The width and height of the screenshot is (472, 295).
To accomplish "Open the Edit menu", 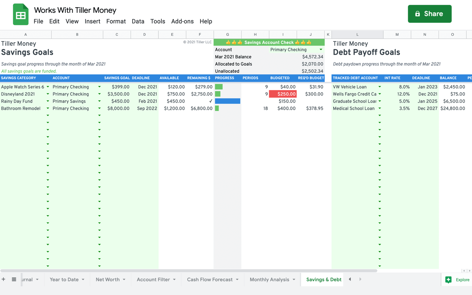I will point(54,21).
